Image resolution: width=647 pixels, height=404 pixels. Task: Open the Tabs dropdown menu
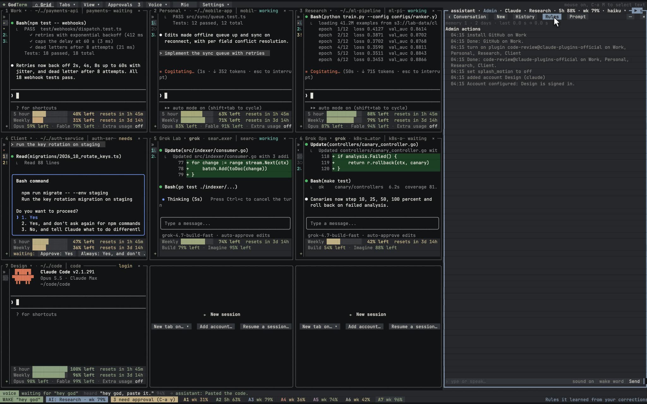click(67, 5)
